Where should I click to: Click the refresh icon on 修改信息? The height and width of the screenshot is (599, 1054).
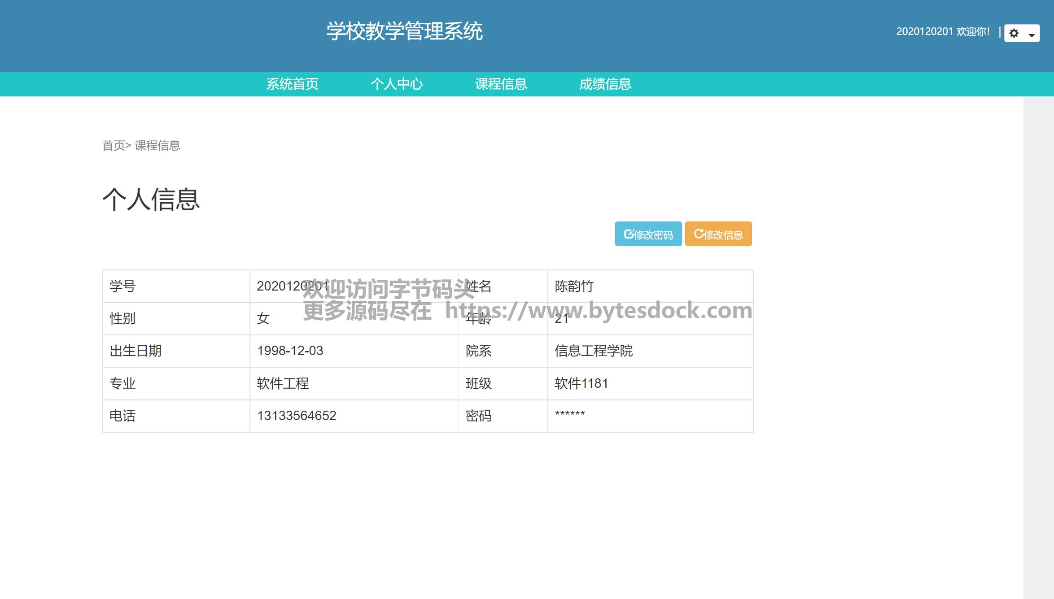click(x=699, y=234)
